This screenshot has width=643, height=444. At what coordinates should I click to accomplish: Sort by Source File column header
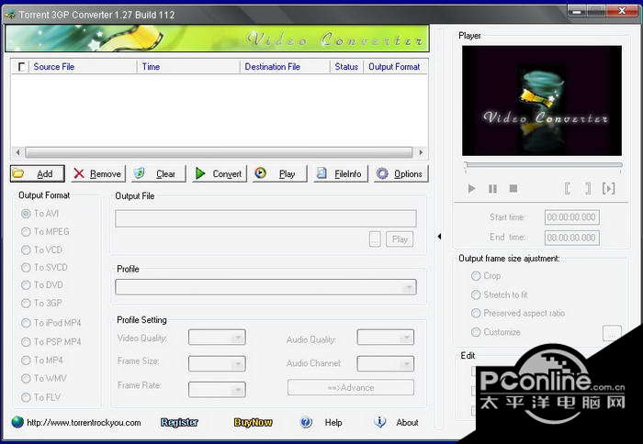pos(82,67)
